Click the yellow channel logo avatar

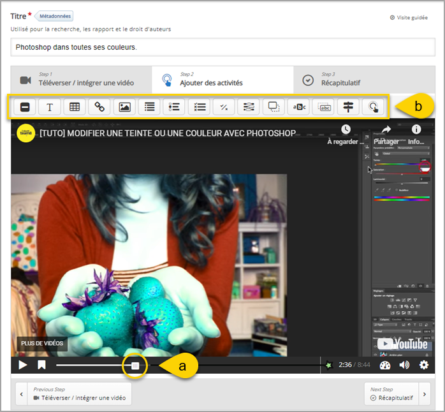(x=26, y=133)
